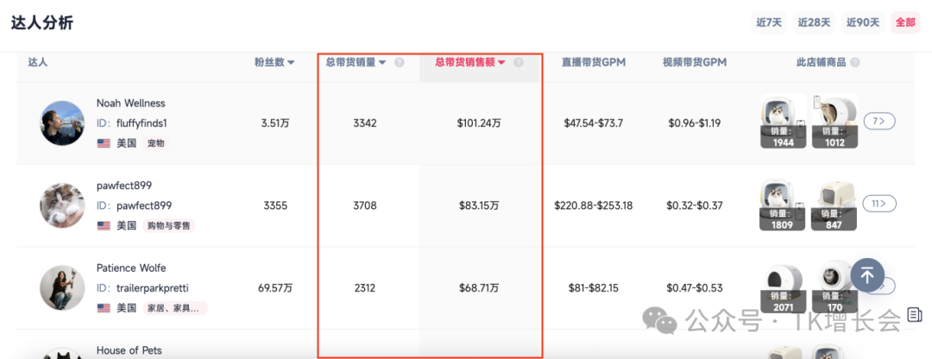Select 近28天 time range tab
Screen dimensions: 932x359
[814, 22]
